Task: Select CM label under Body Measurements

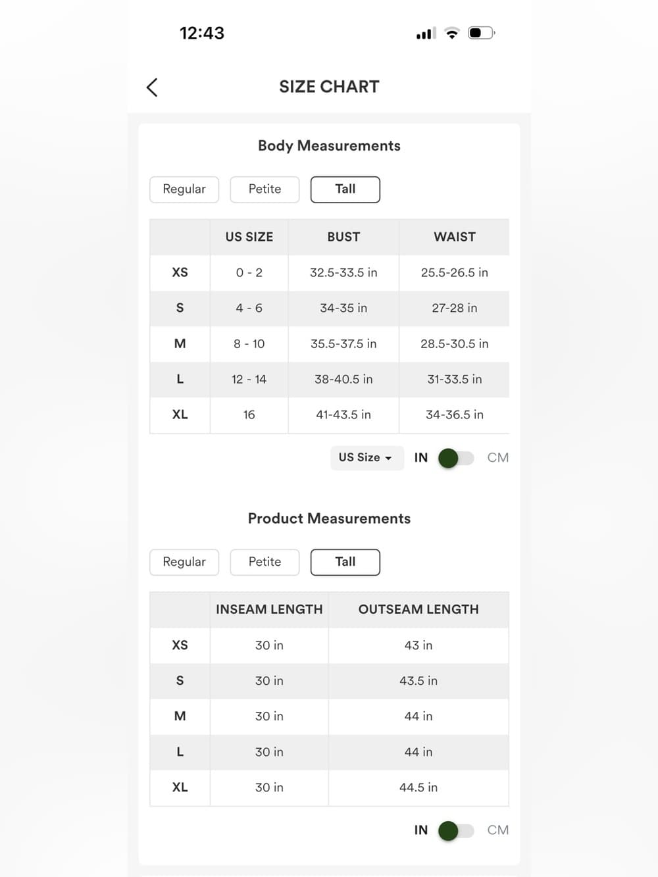Action: point(498,458)
